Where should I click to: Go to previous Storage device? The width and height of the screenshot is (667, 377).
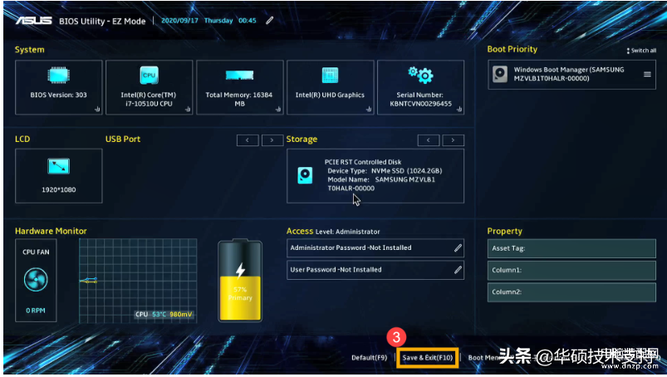[429, 140]
